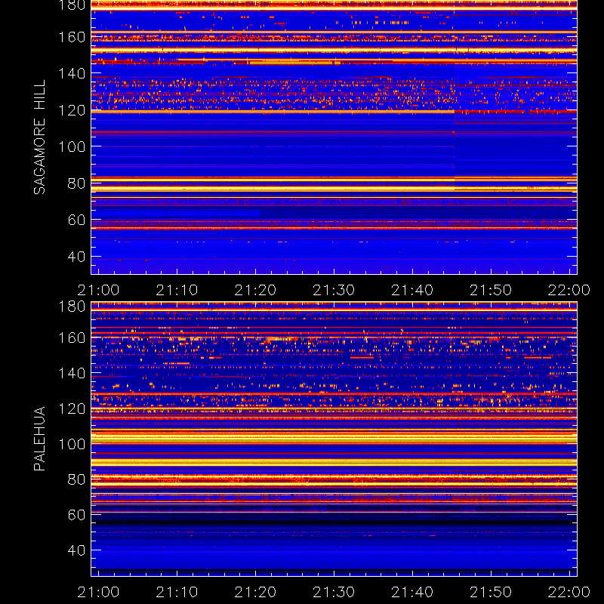The image size is (604, 604).
Task: Click frequency label 40 on Sagamore Hill plot
Action: click(x=76, y=257)
